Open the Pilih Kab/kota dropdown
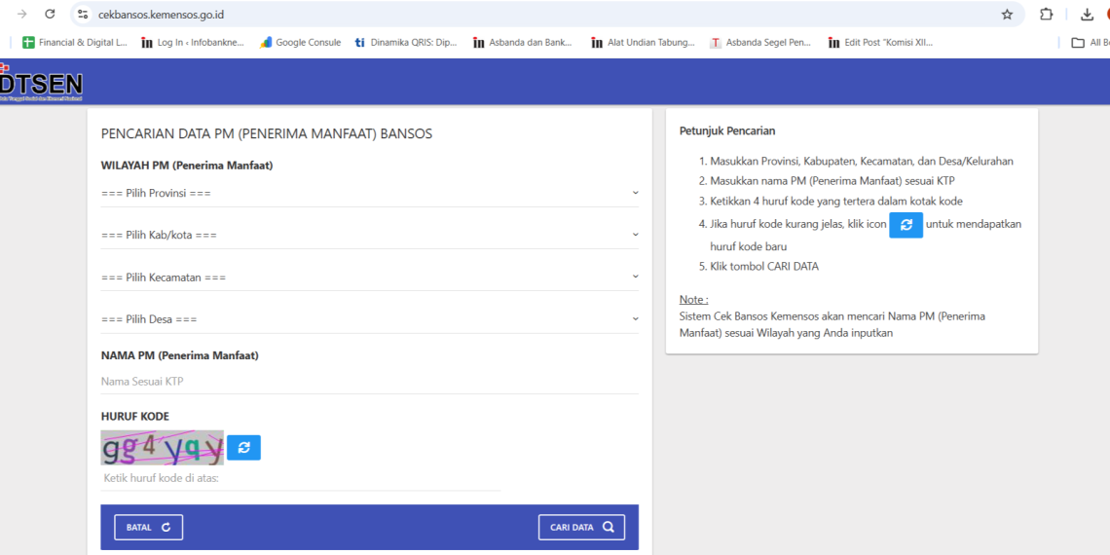 pos(370,235)
